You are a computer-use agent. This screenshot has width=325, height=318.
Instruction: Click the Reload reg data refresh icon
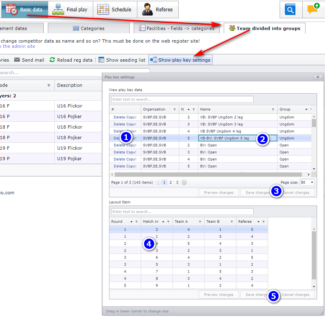point(52,60)
